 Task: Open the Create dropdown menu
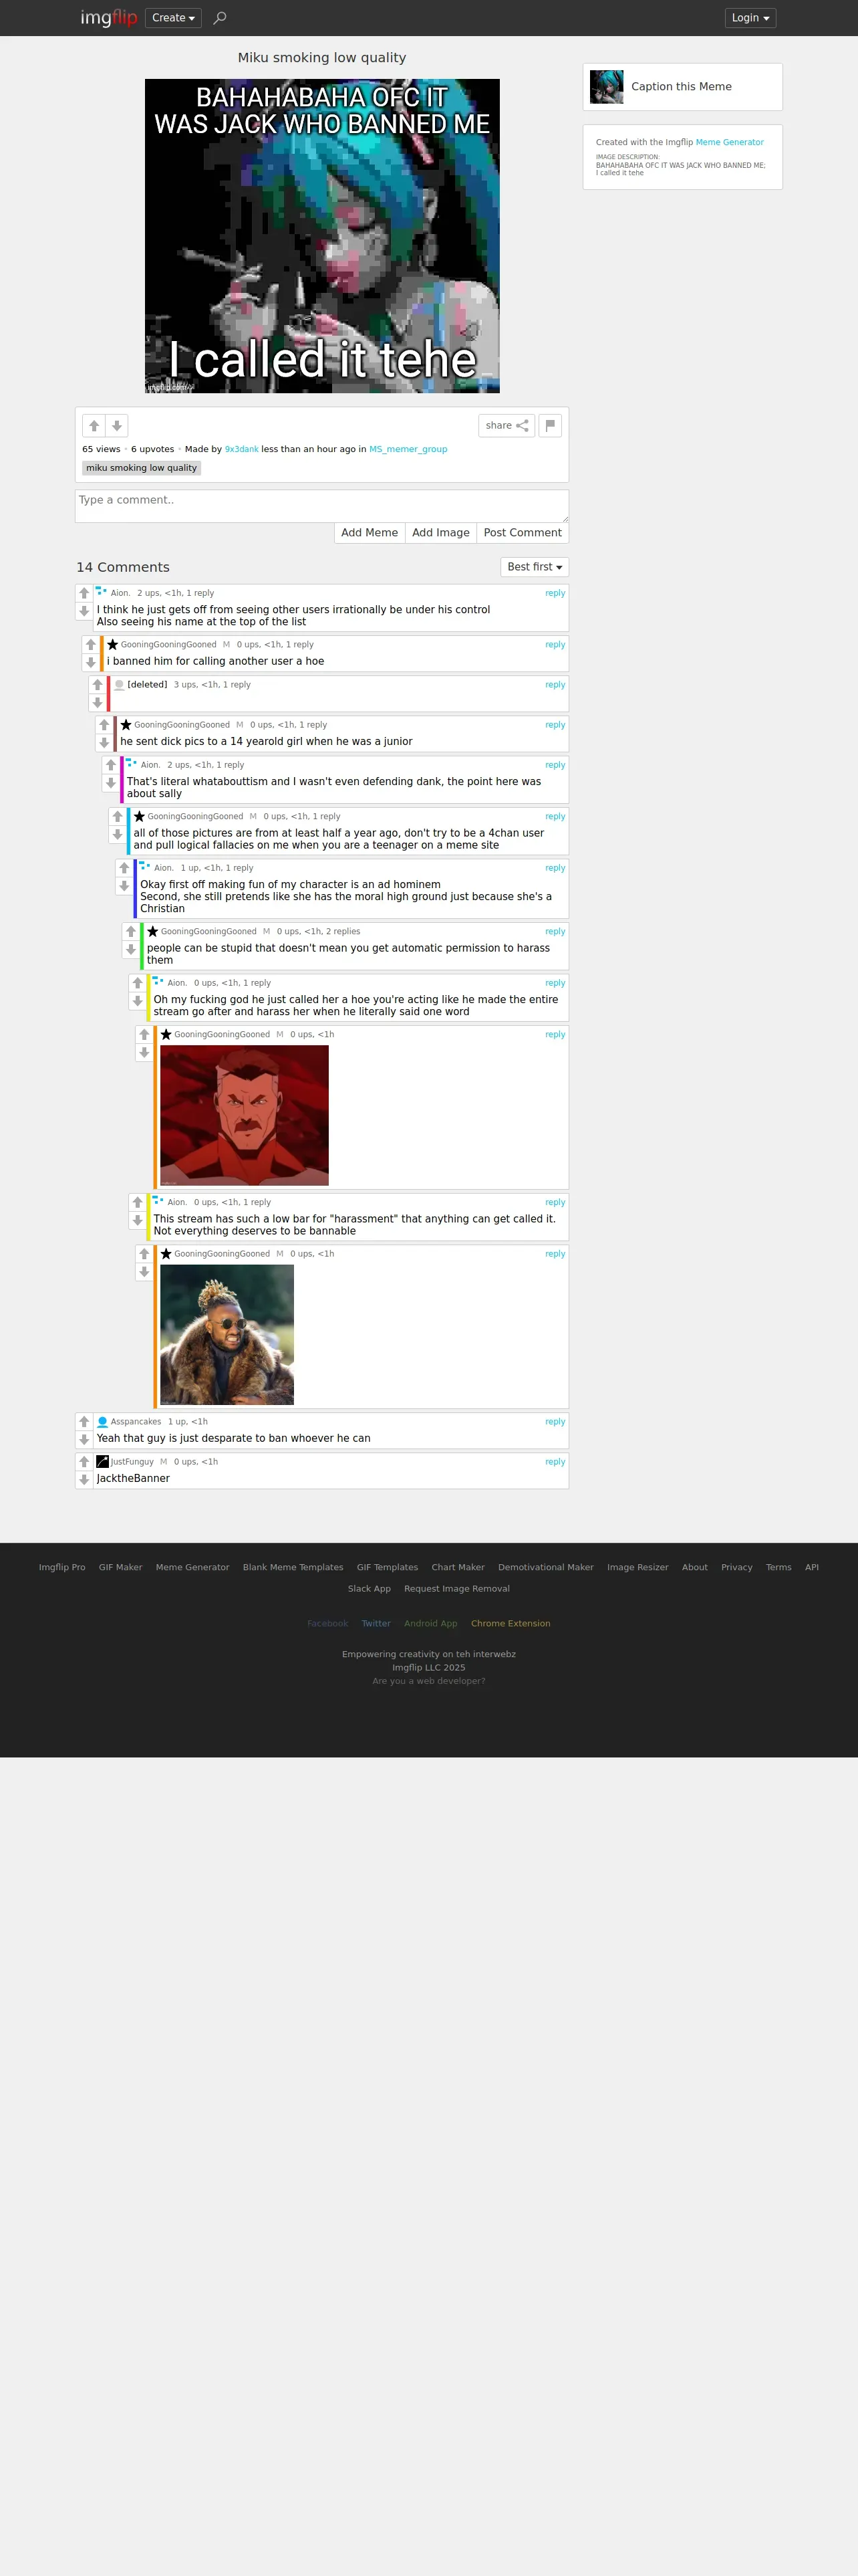click(x=173, y=18)
